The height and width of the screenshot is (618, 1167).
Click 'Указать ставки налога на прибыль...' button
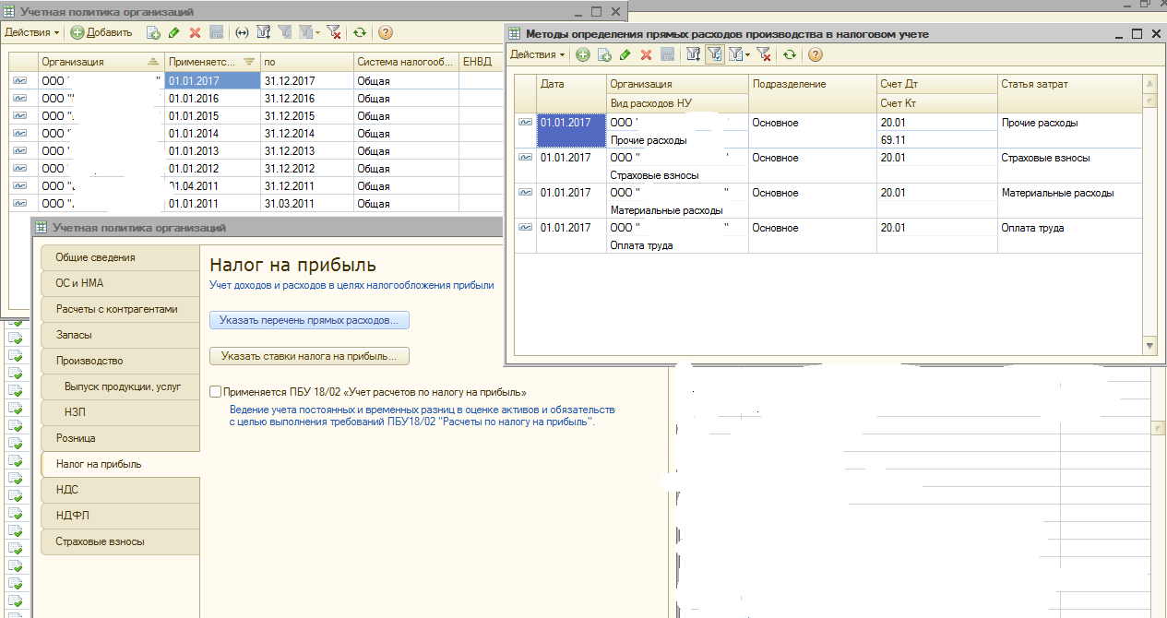tap(309, 356)
